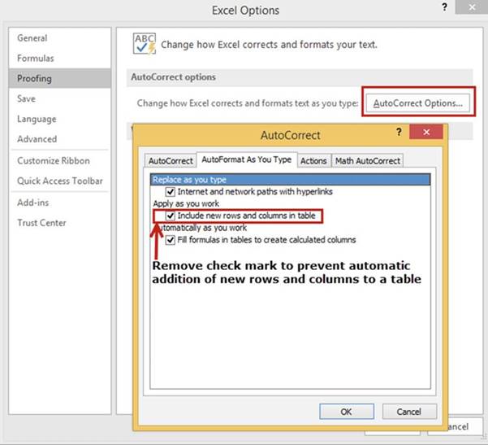Open the Formulas options category
The image size is (488, 445).
(36, 59)
